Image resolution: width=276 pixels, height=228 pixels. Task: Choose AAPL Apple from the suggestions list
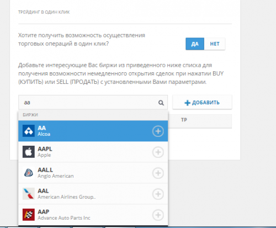pyautogui.click(x=93, y=152)
